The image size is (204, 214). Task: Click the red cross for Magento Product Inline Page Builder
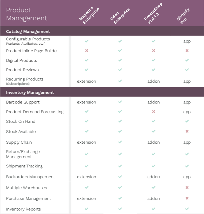point(86,51)
